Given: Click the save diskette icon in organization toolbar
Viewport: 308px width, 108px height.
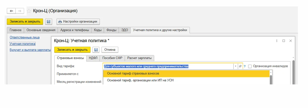Looking at the screenshot, I should pos(48,22).
